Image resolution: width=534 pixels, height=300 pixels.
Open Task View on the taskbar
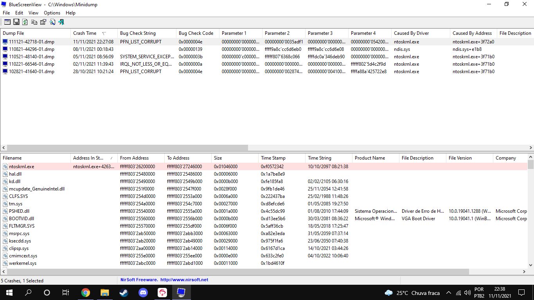(66, 293)
